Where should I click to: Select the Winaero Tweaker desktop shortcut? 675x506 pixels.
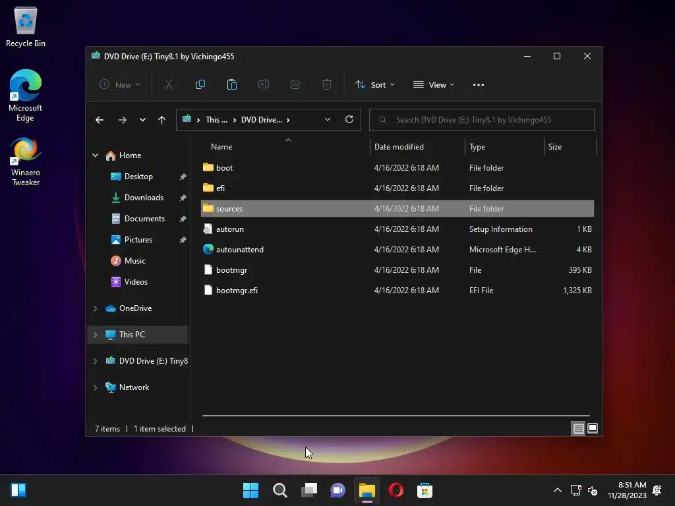point(26,161)
